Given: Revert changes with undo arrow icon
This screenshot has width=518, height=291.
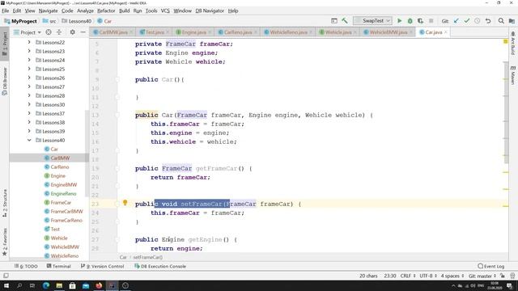Looking at the screenshot, I should coord(488,21).
